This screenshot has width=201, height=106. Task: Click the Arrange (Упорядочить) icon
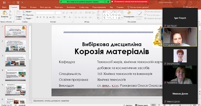pos(129,13)
